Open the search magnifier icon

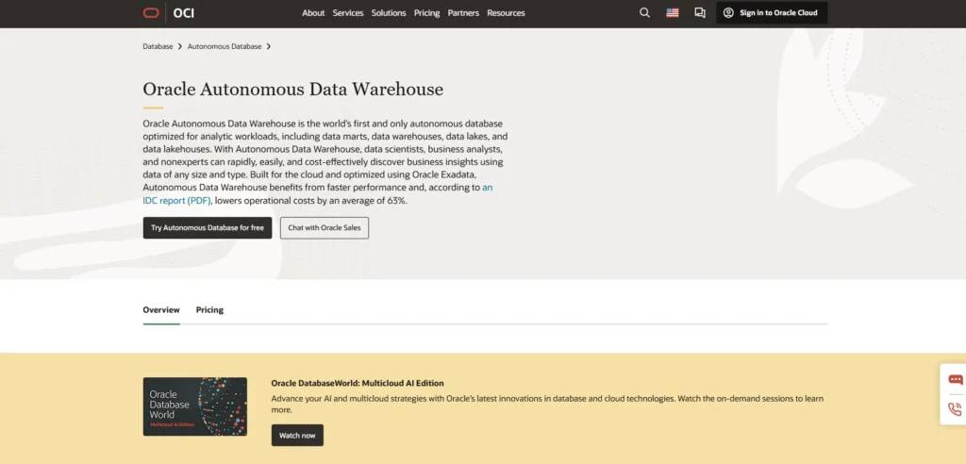click(644, 13)
